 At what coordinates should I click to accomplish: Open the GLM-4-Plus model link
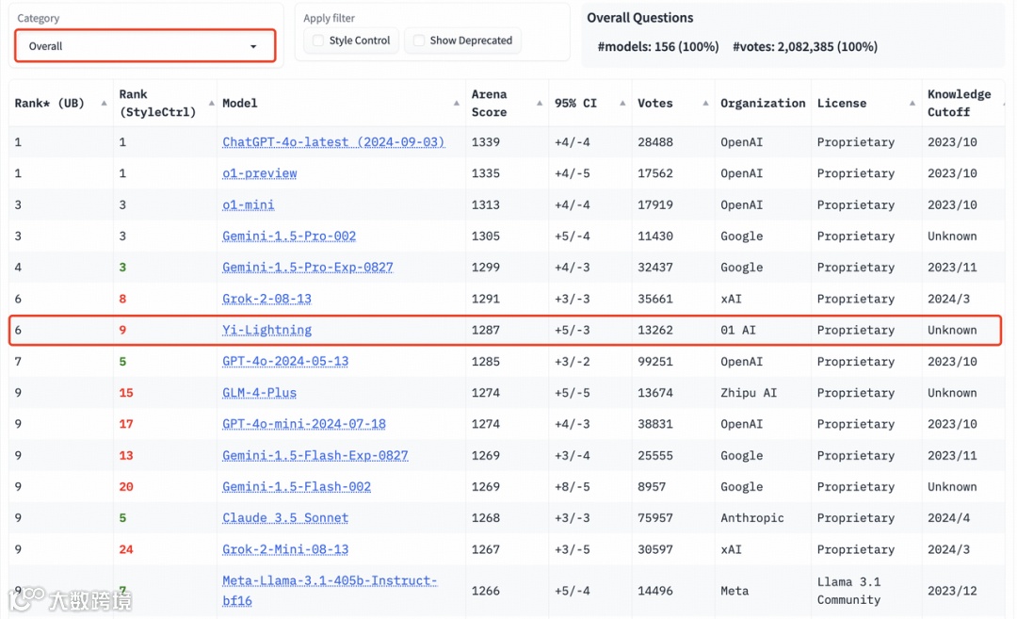point(260,393)
